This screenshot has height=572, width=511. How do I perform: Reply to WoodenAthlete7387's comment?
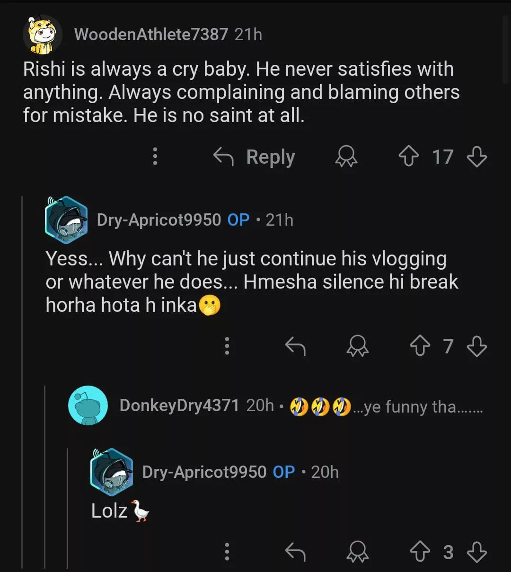tap(255, 157)
